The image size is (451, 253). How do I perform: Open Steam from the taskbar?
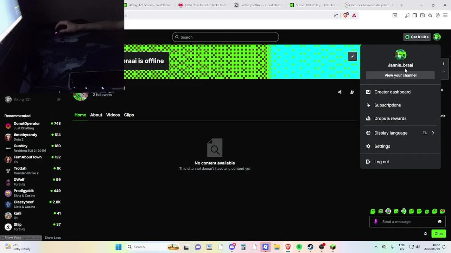tap(310, 247)
